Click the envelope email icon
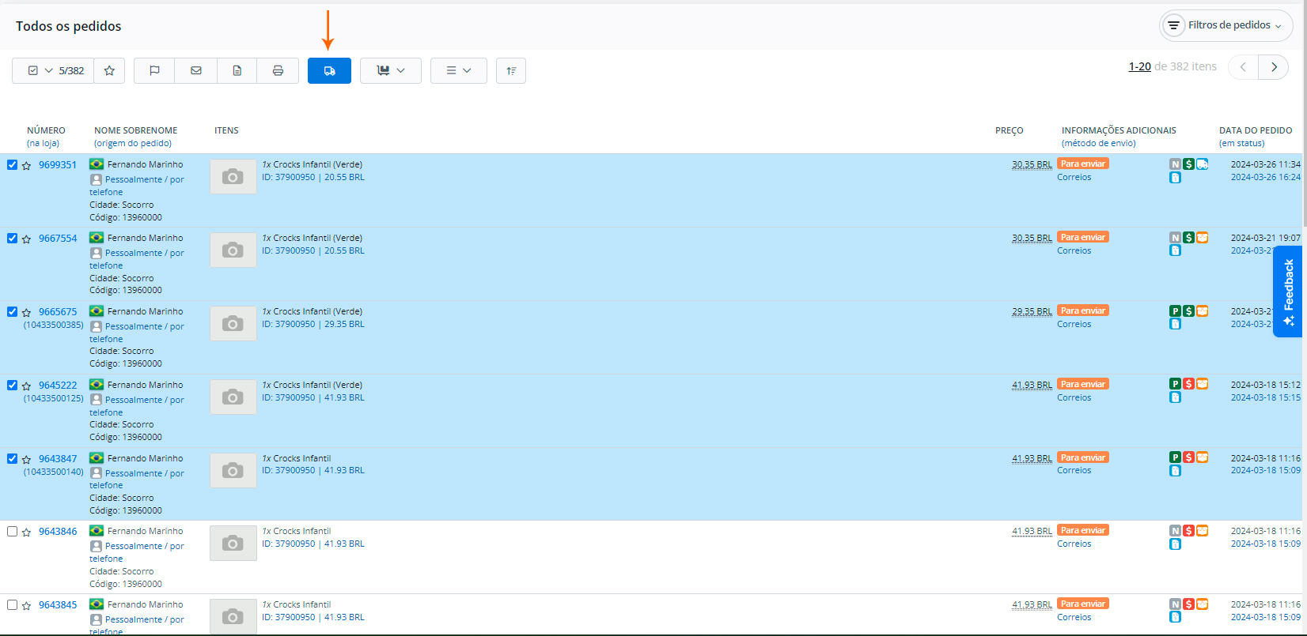 196,71
